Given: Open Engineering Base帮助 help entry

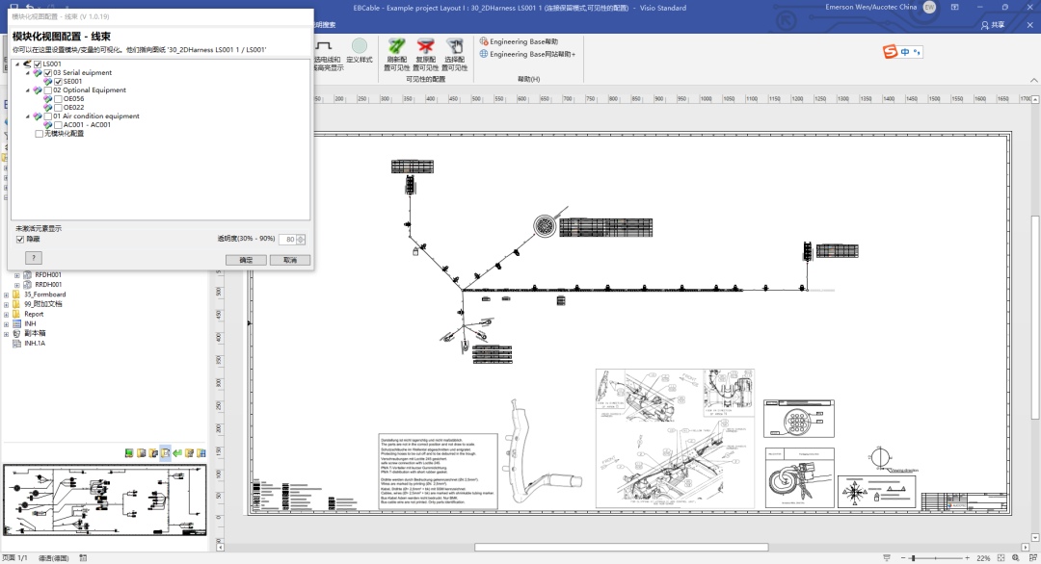Looking at the screenshot, I should click(x=522, y=42).
